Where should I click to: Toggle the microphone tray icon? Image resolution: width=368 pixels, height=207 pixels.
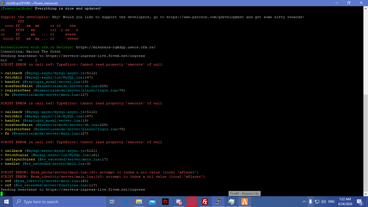click(310, 202)
